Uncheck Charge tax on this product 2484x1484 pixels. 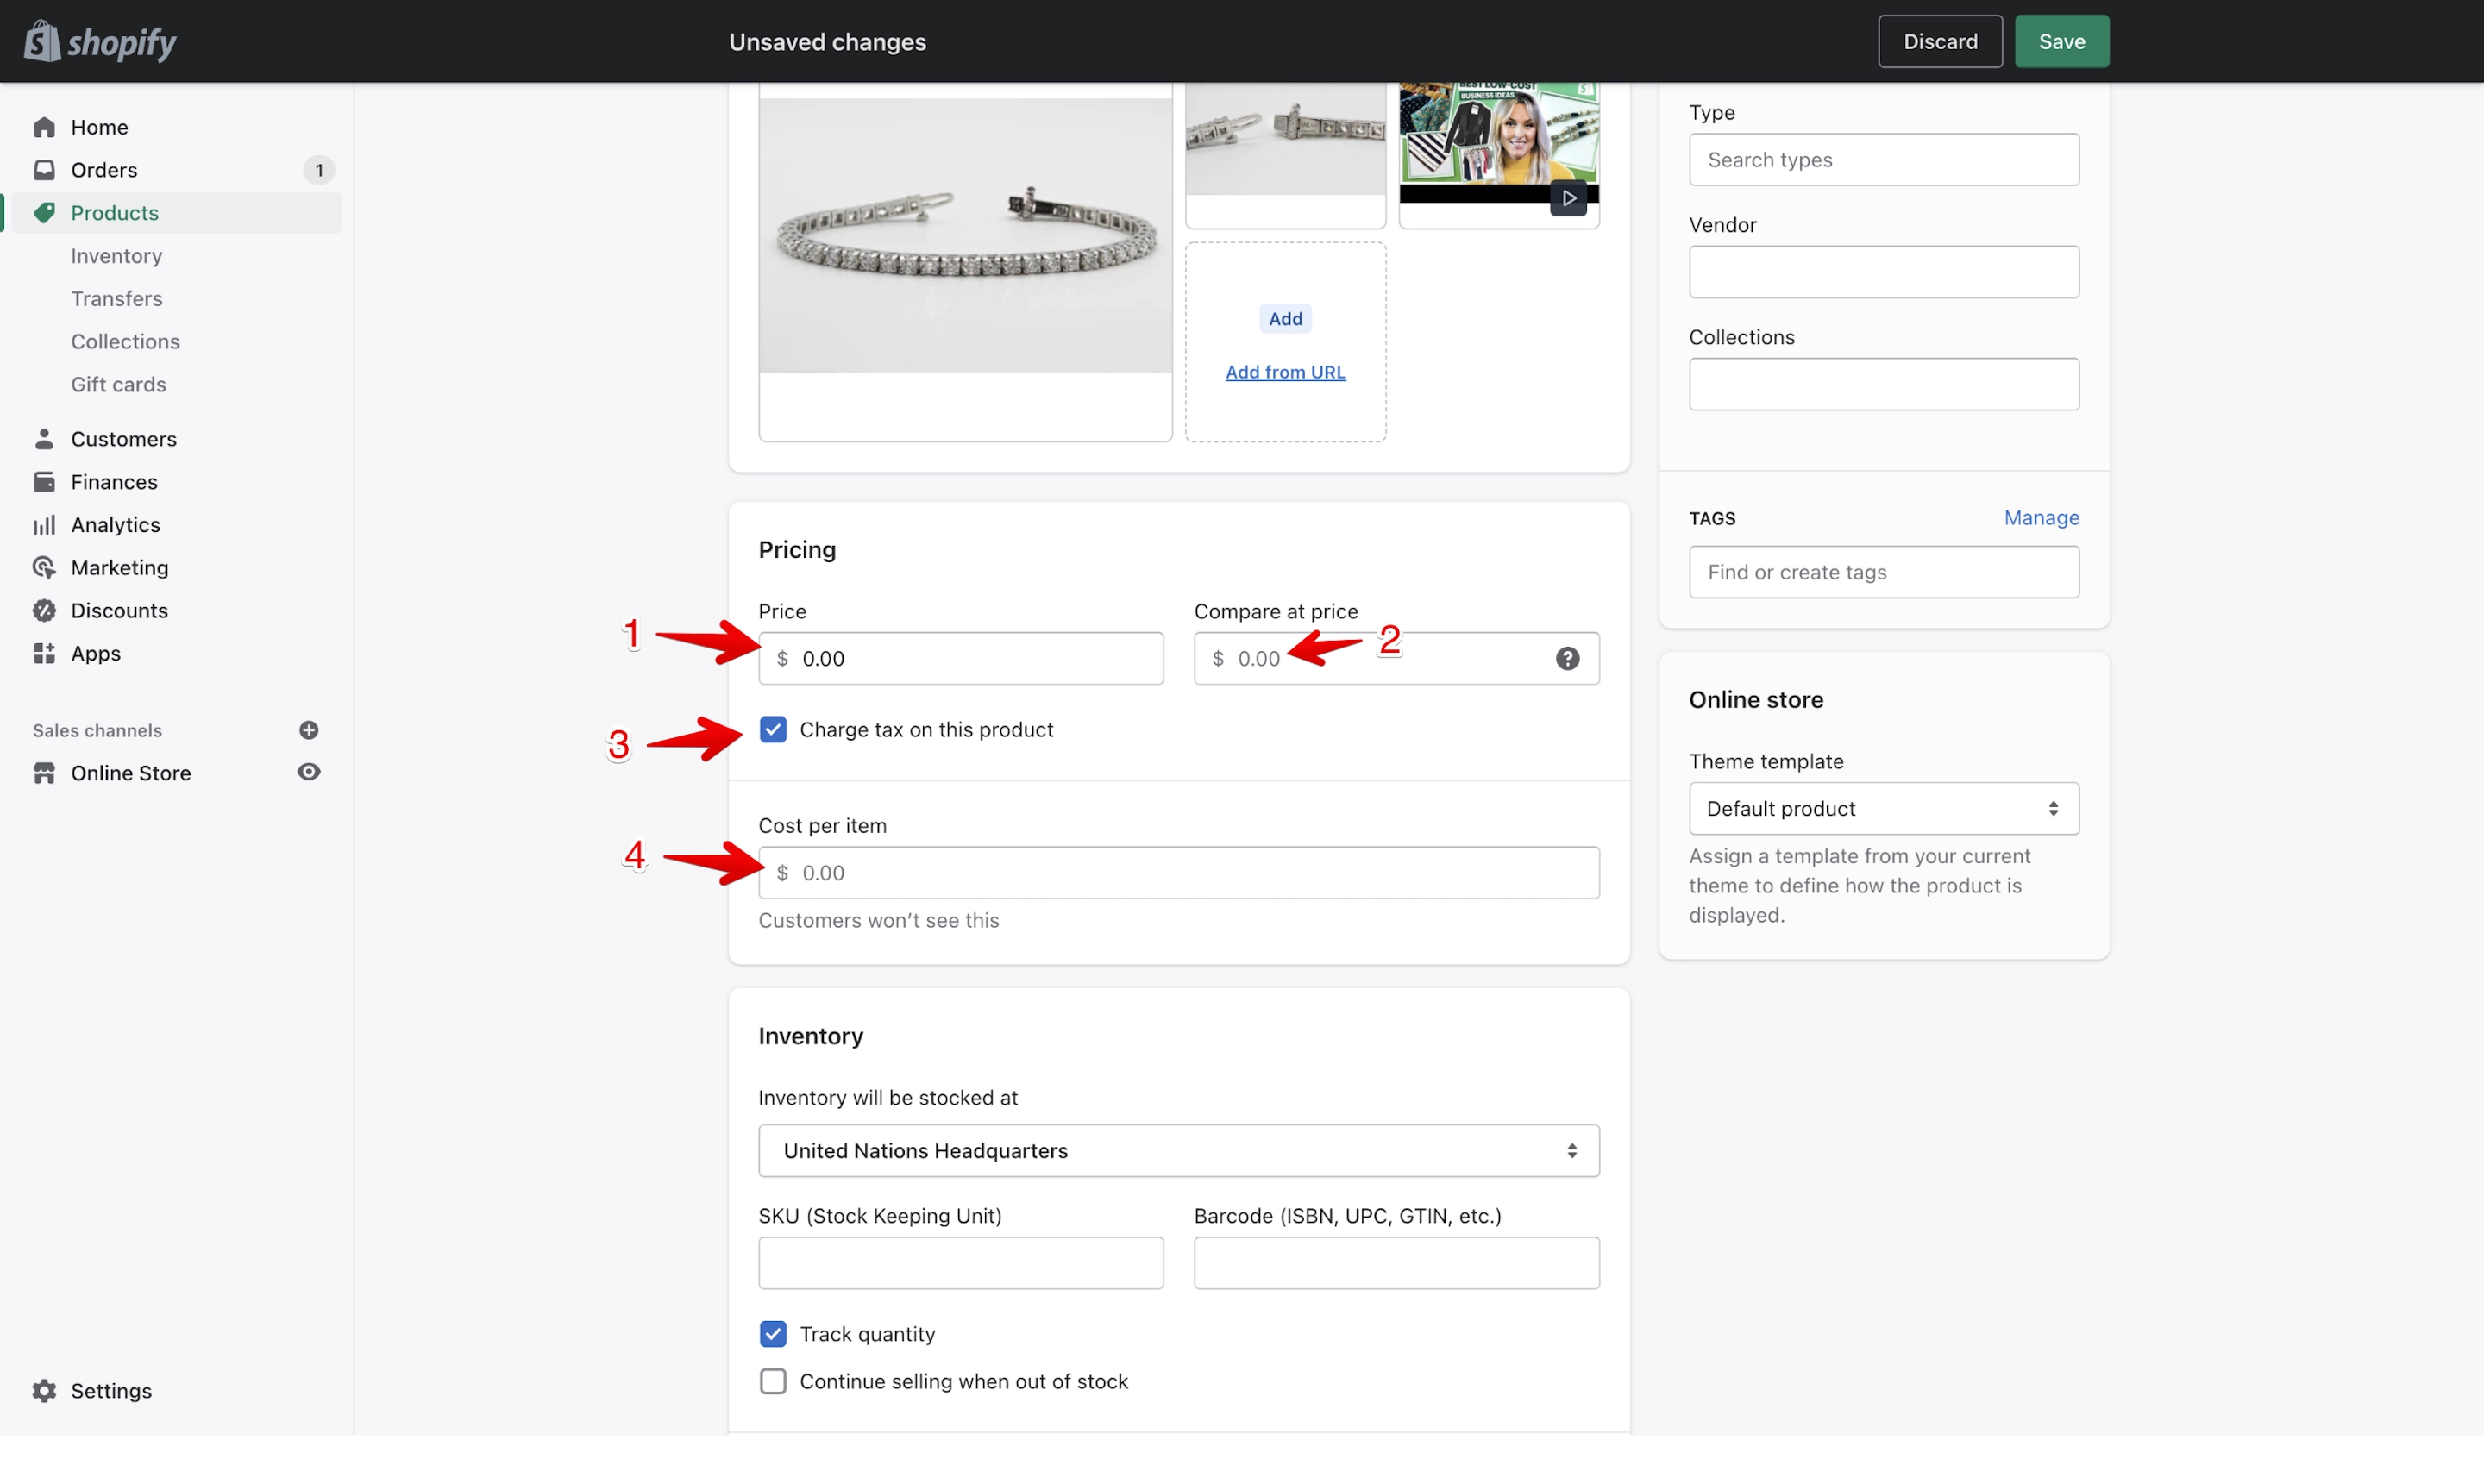[772, 730]
